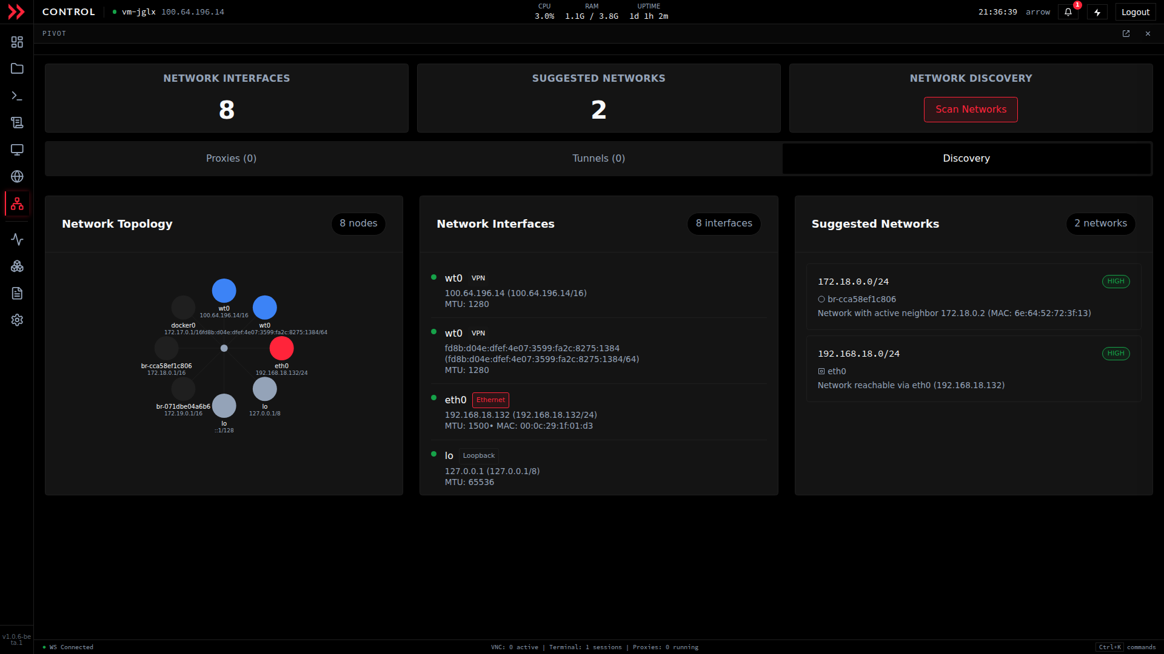Click the vm-jglx host name in header
This screenshot has width=1164, height=654.
click(139, 12)
